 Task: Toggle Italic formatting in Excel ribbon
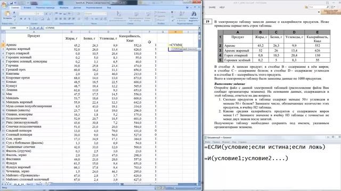tap(25, 19)
